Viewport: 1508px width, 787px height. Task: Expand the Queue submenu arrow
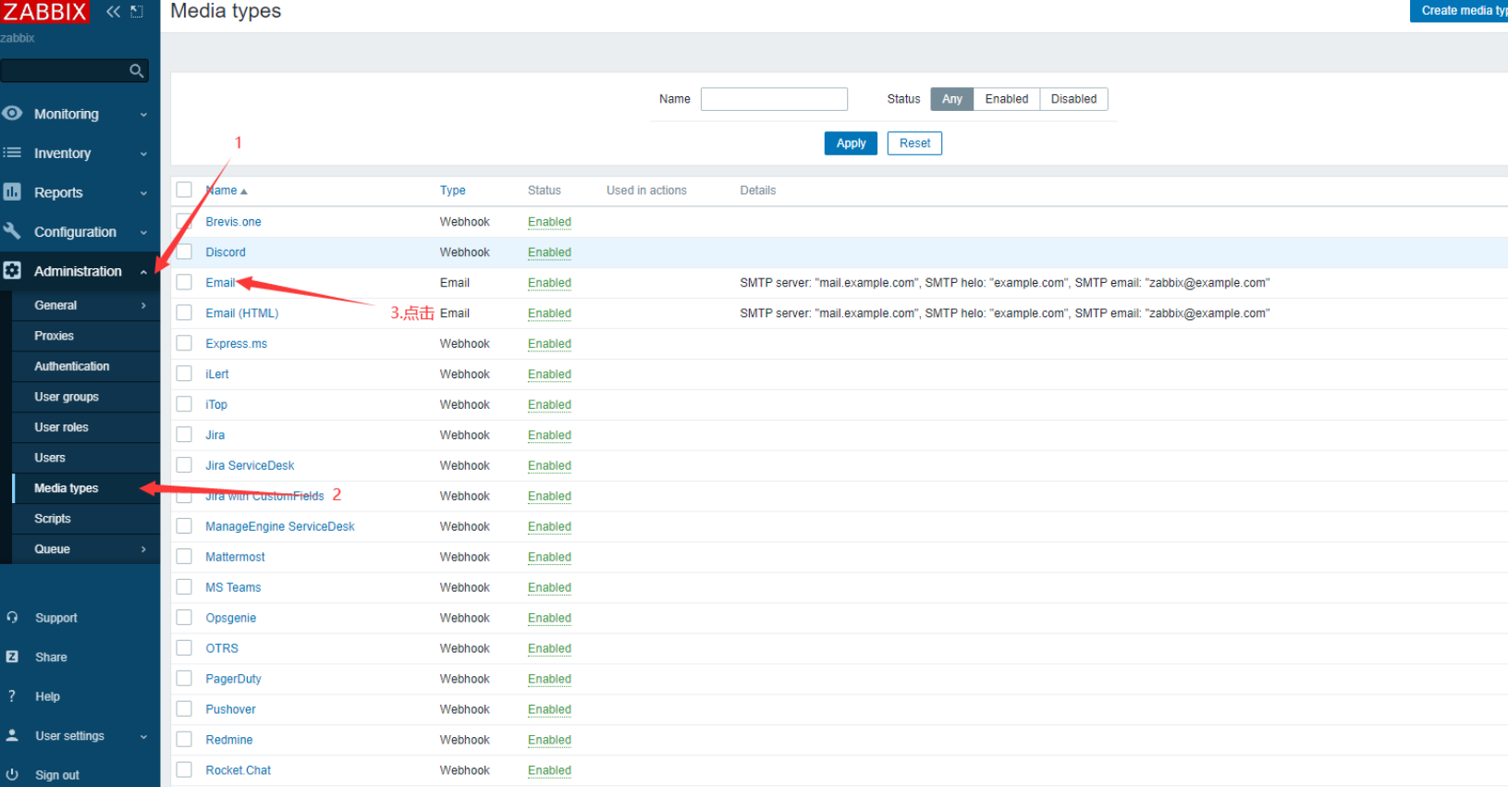click(143, 549)
